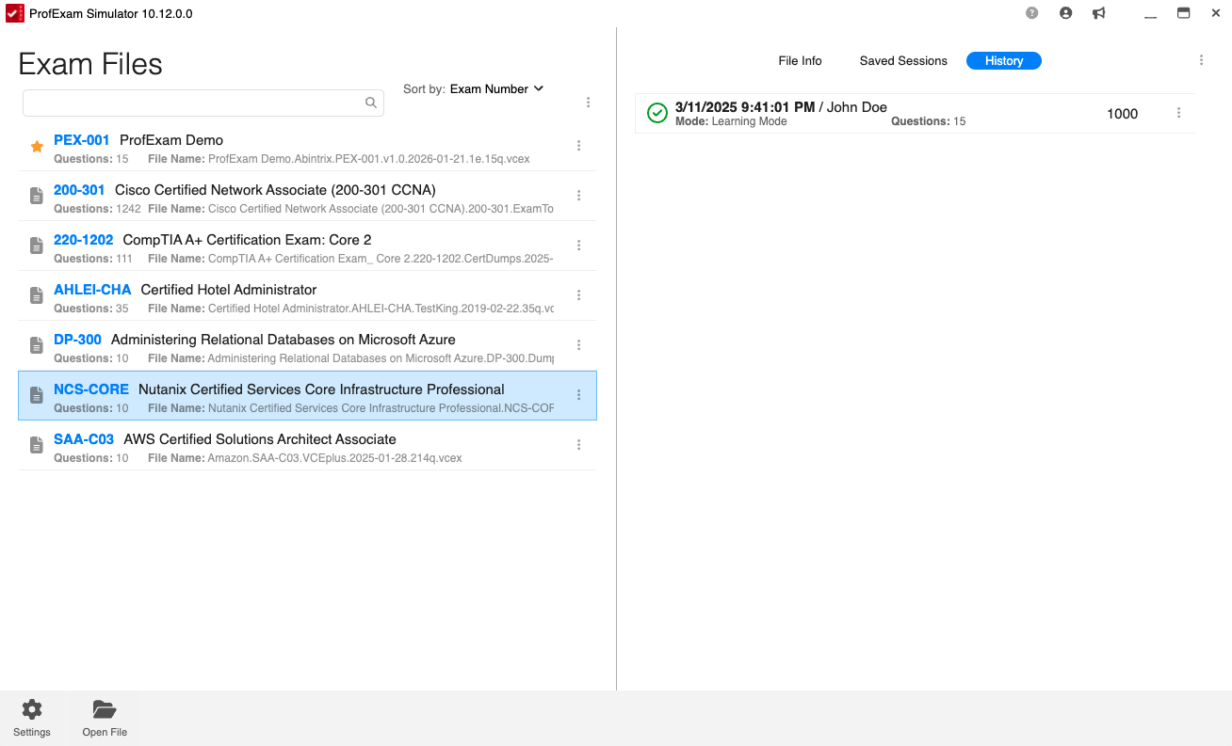
Task: Open the more options menu for NCS-CORE
Action: click(578, 395)
